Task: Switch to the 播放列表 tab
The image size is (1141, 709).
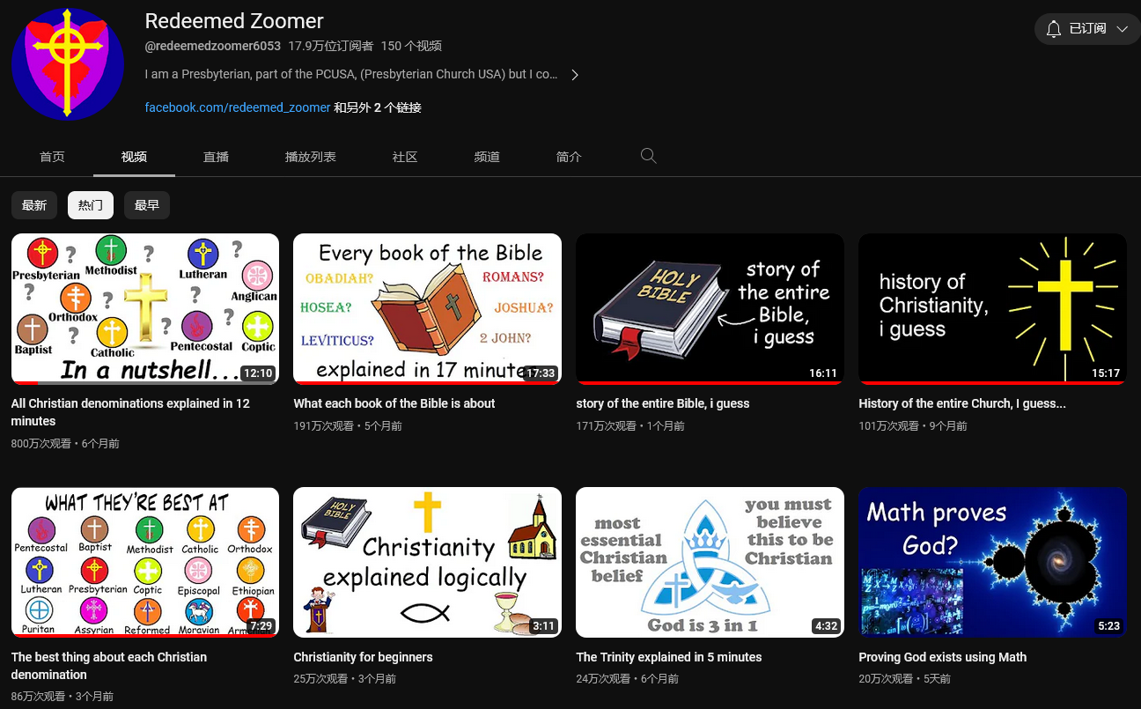Action: click(x=311, y=157)
